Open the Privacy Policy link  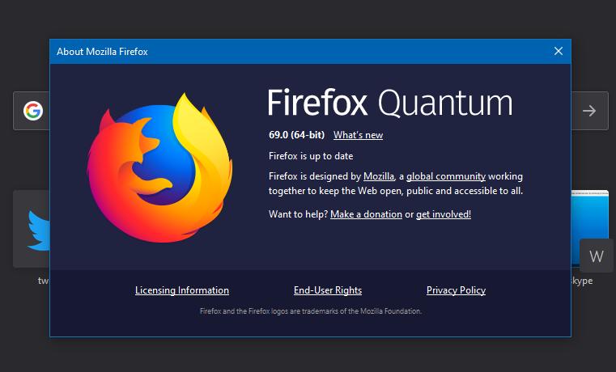click(456, 290)
